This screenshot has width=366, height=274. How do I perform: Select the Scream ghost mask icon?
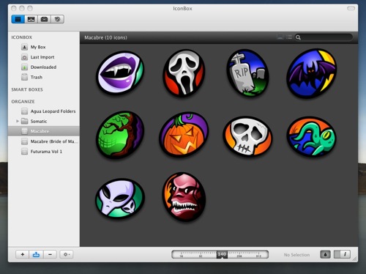coord(184,73)
